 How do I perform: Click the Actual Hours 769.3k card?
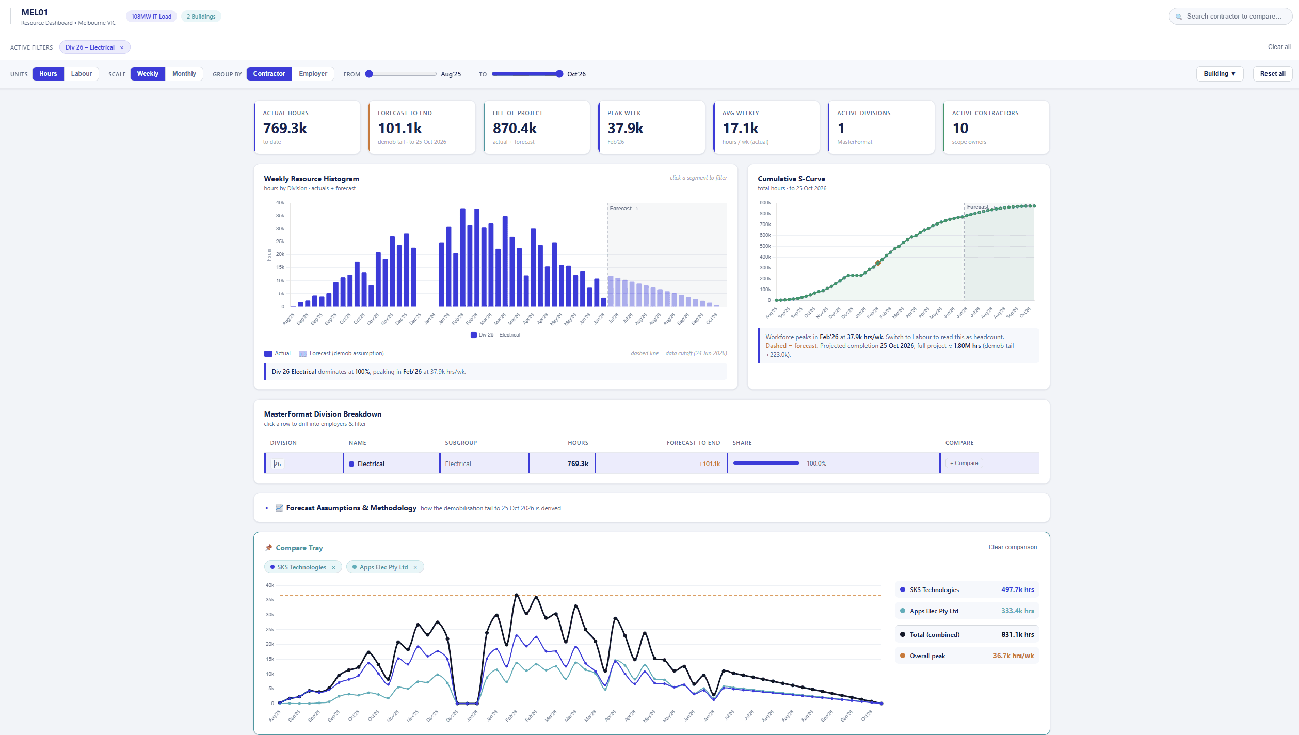click(x=307, y=127)
